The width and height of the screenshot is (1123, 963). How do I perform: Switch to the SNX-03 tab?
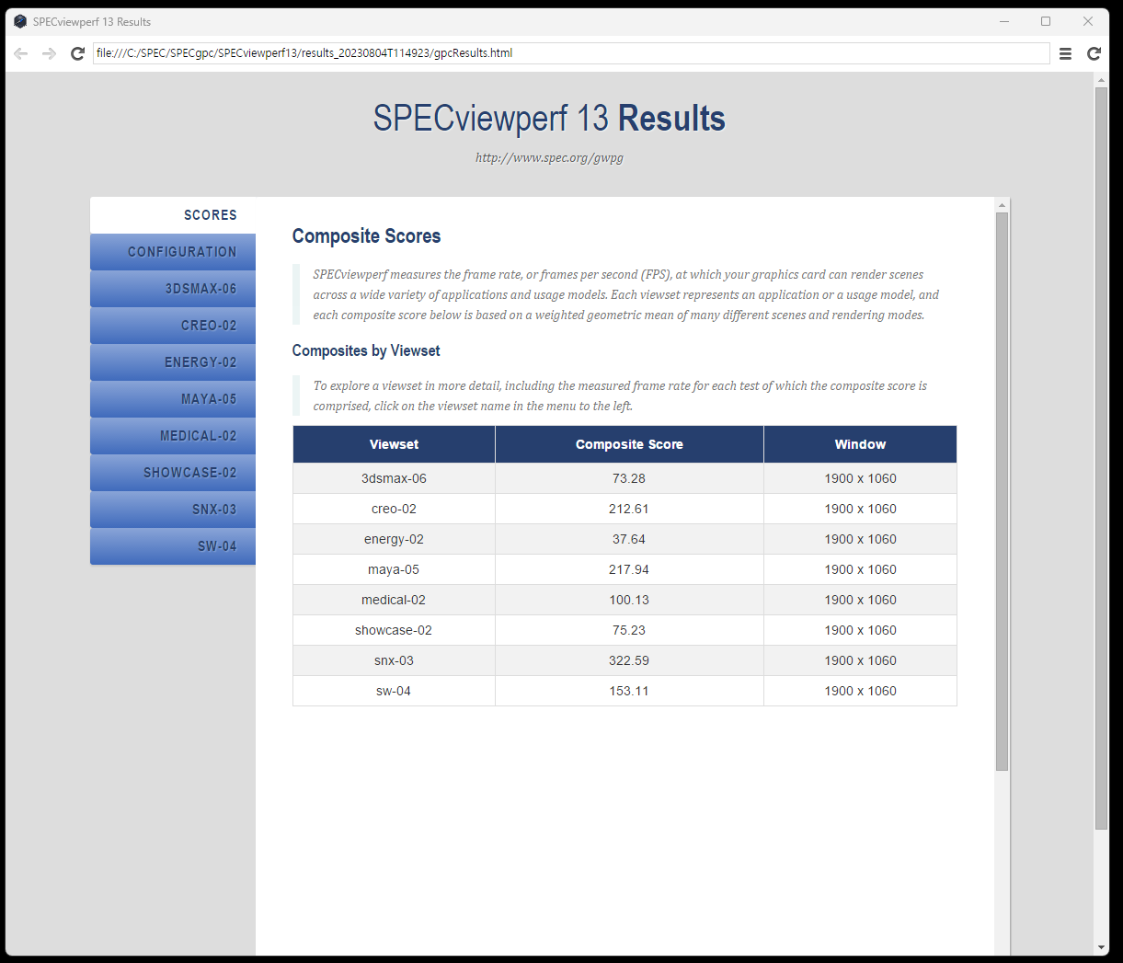173,510
